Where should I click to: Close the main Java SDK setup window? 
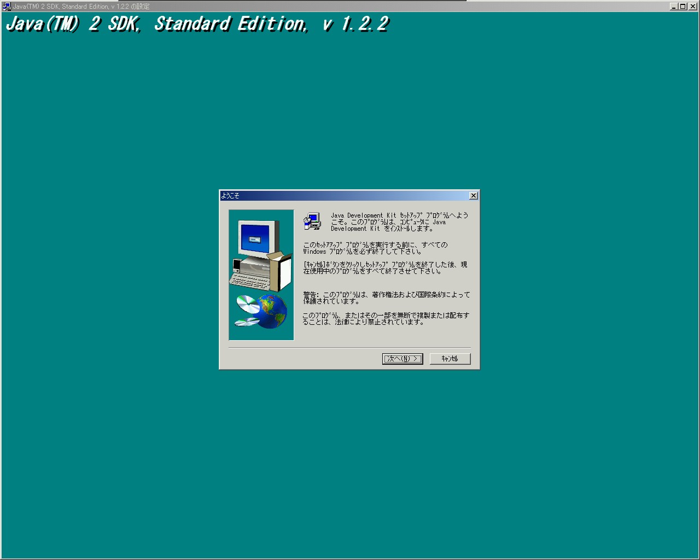(x=692, y=7)
